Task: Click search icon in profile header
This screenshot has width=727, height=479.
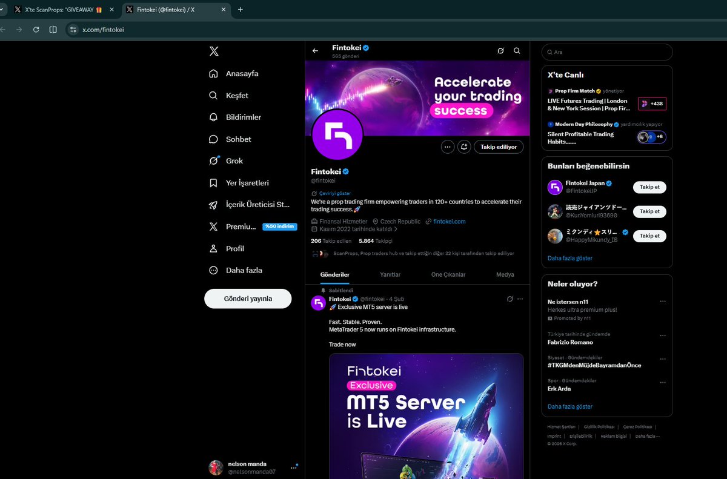Action: pyautogui.click(x=517, y=51)
